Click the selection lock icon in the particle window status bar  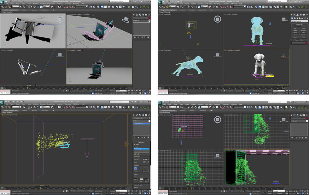[64, 191]
